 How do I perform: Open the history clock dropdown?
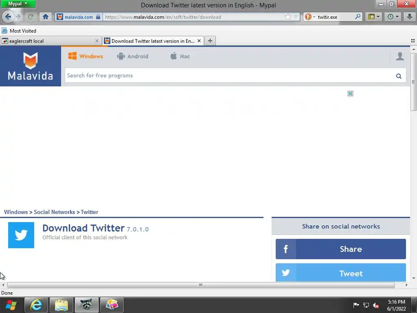(393, 17)
